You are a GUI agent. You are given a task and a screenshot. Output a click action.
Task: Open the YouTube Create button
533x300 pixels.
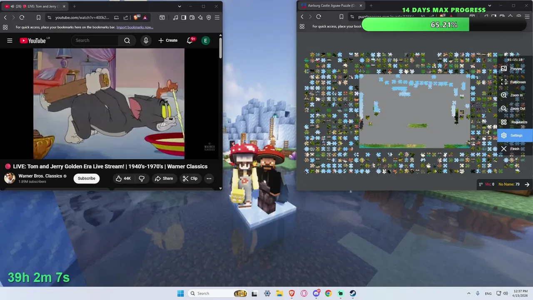click(x=168, y=40)
